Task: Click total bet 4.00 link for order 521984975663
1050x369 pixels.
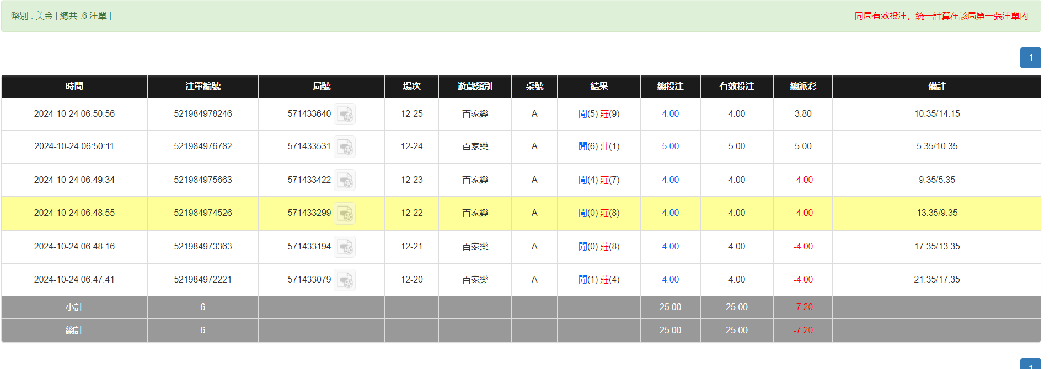Action: point(670,180)
